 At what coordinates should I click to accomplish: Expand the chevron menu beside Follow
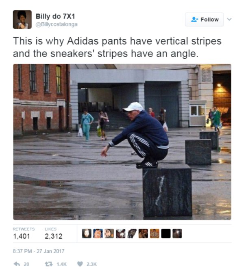(229, 19)
